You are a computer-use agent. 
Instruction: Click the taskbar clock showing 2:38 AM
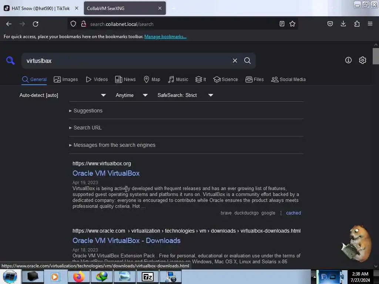point(360,277)
